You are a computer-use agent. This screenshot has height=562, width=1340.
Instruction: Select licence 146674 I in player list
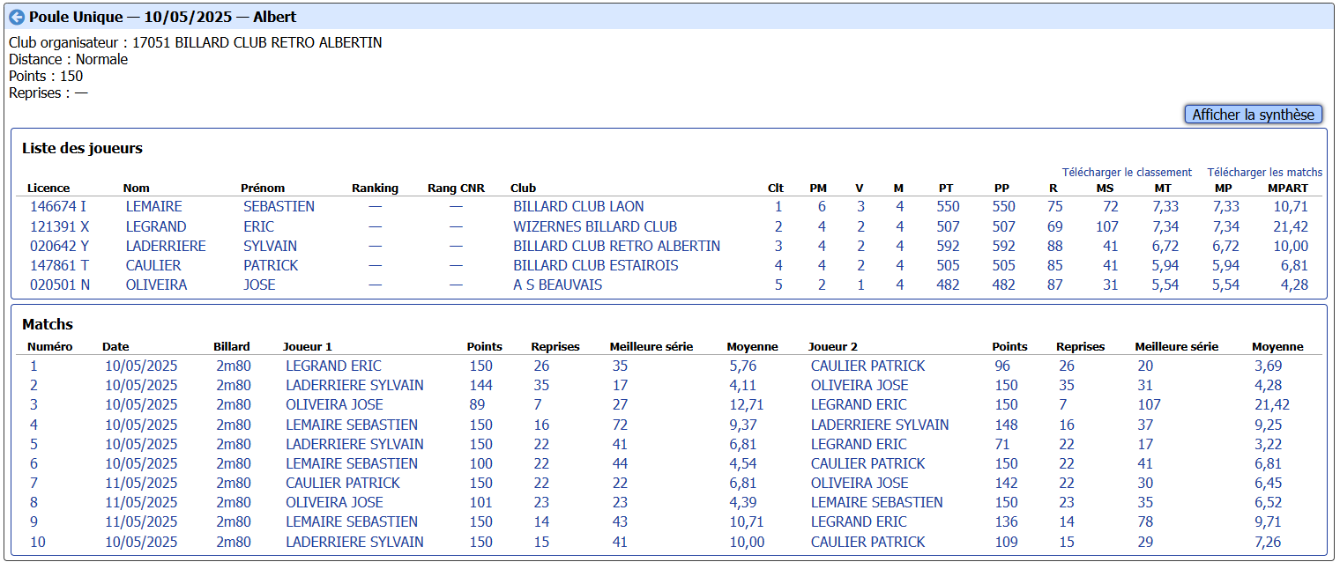(x=56, y=207)
